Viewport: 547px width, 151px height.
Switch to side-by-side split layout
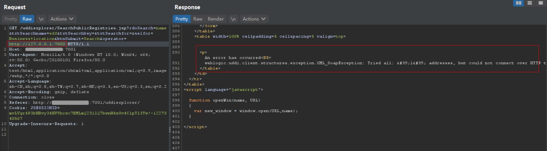tap(518, 3)
